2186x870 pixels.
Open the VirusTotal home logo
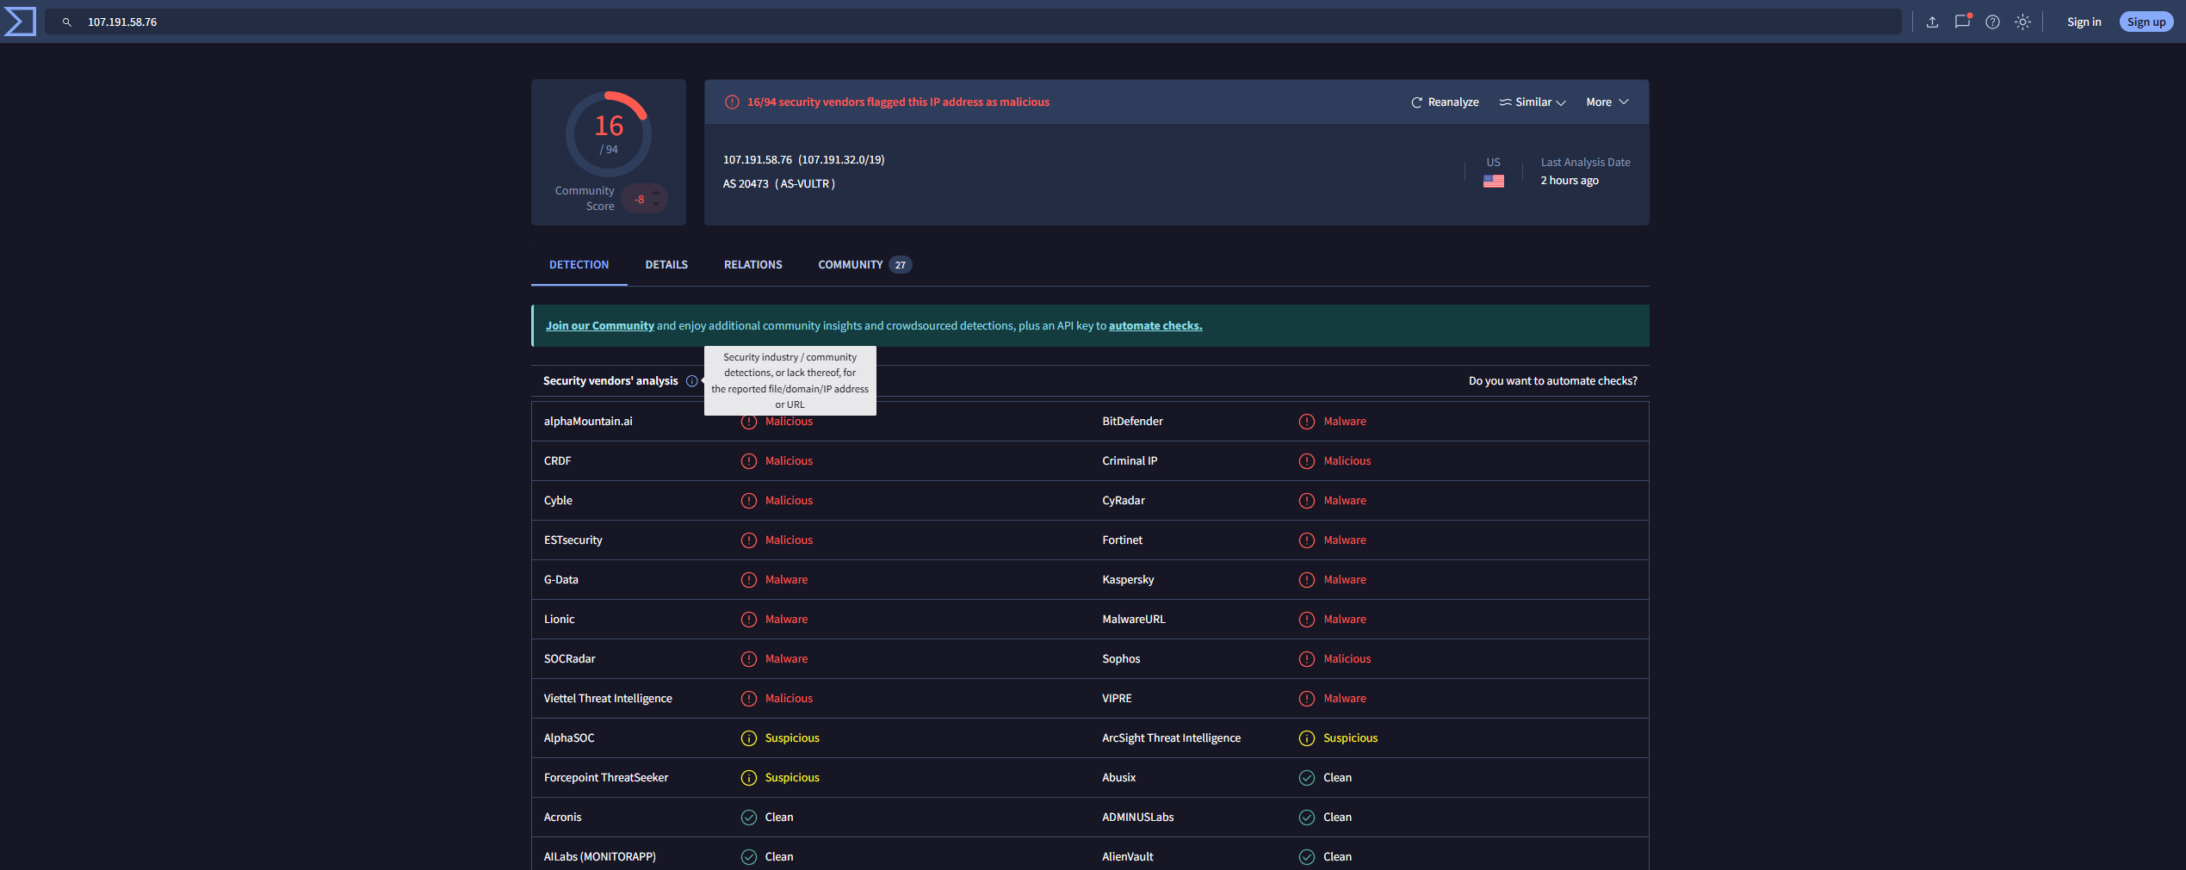[x=20, y=22]
